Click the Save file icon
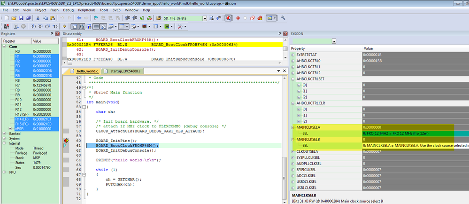The height and width of the screenshot is (204, 469). pyautogui.click(x=21, y=18)
